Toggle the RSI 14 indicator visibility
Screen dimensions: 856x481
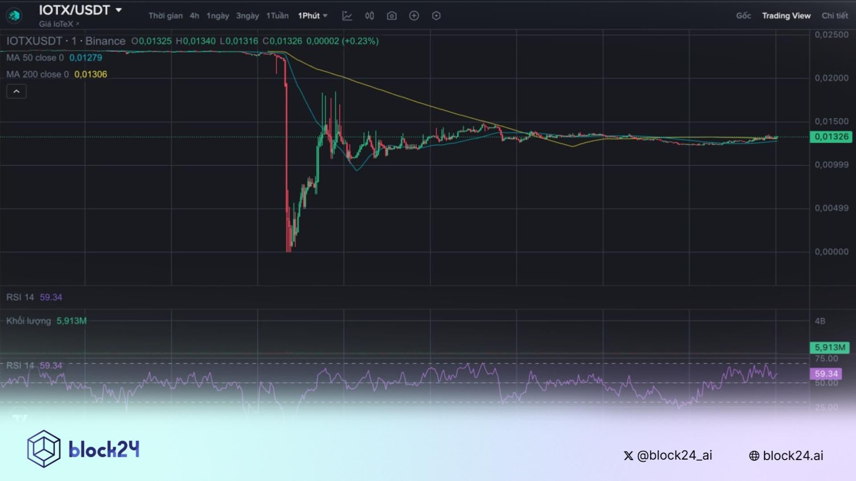[x=33, y=297]
